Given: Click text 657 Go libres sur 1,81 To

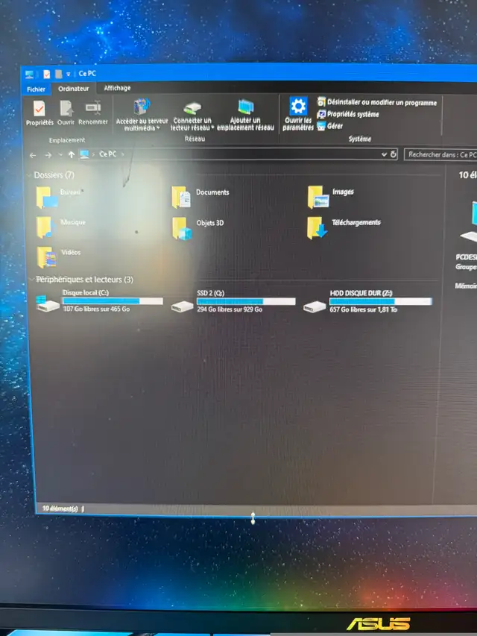Looking at the screenshot, I should [364, 310].
